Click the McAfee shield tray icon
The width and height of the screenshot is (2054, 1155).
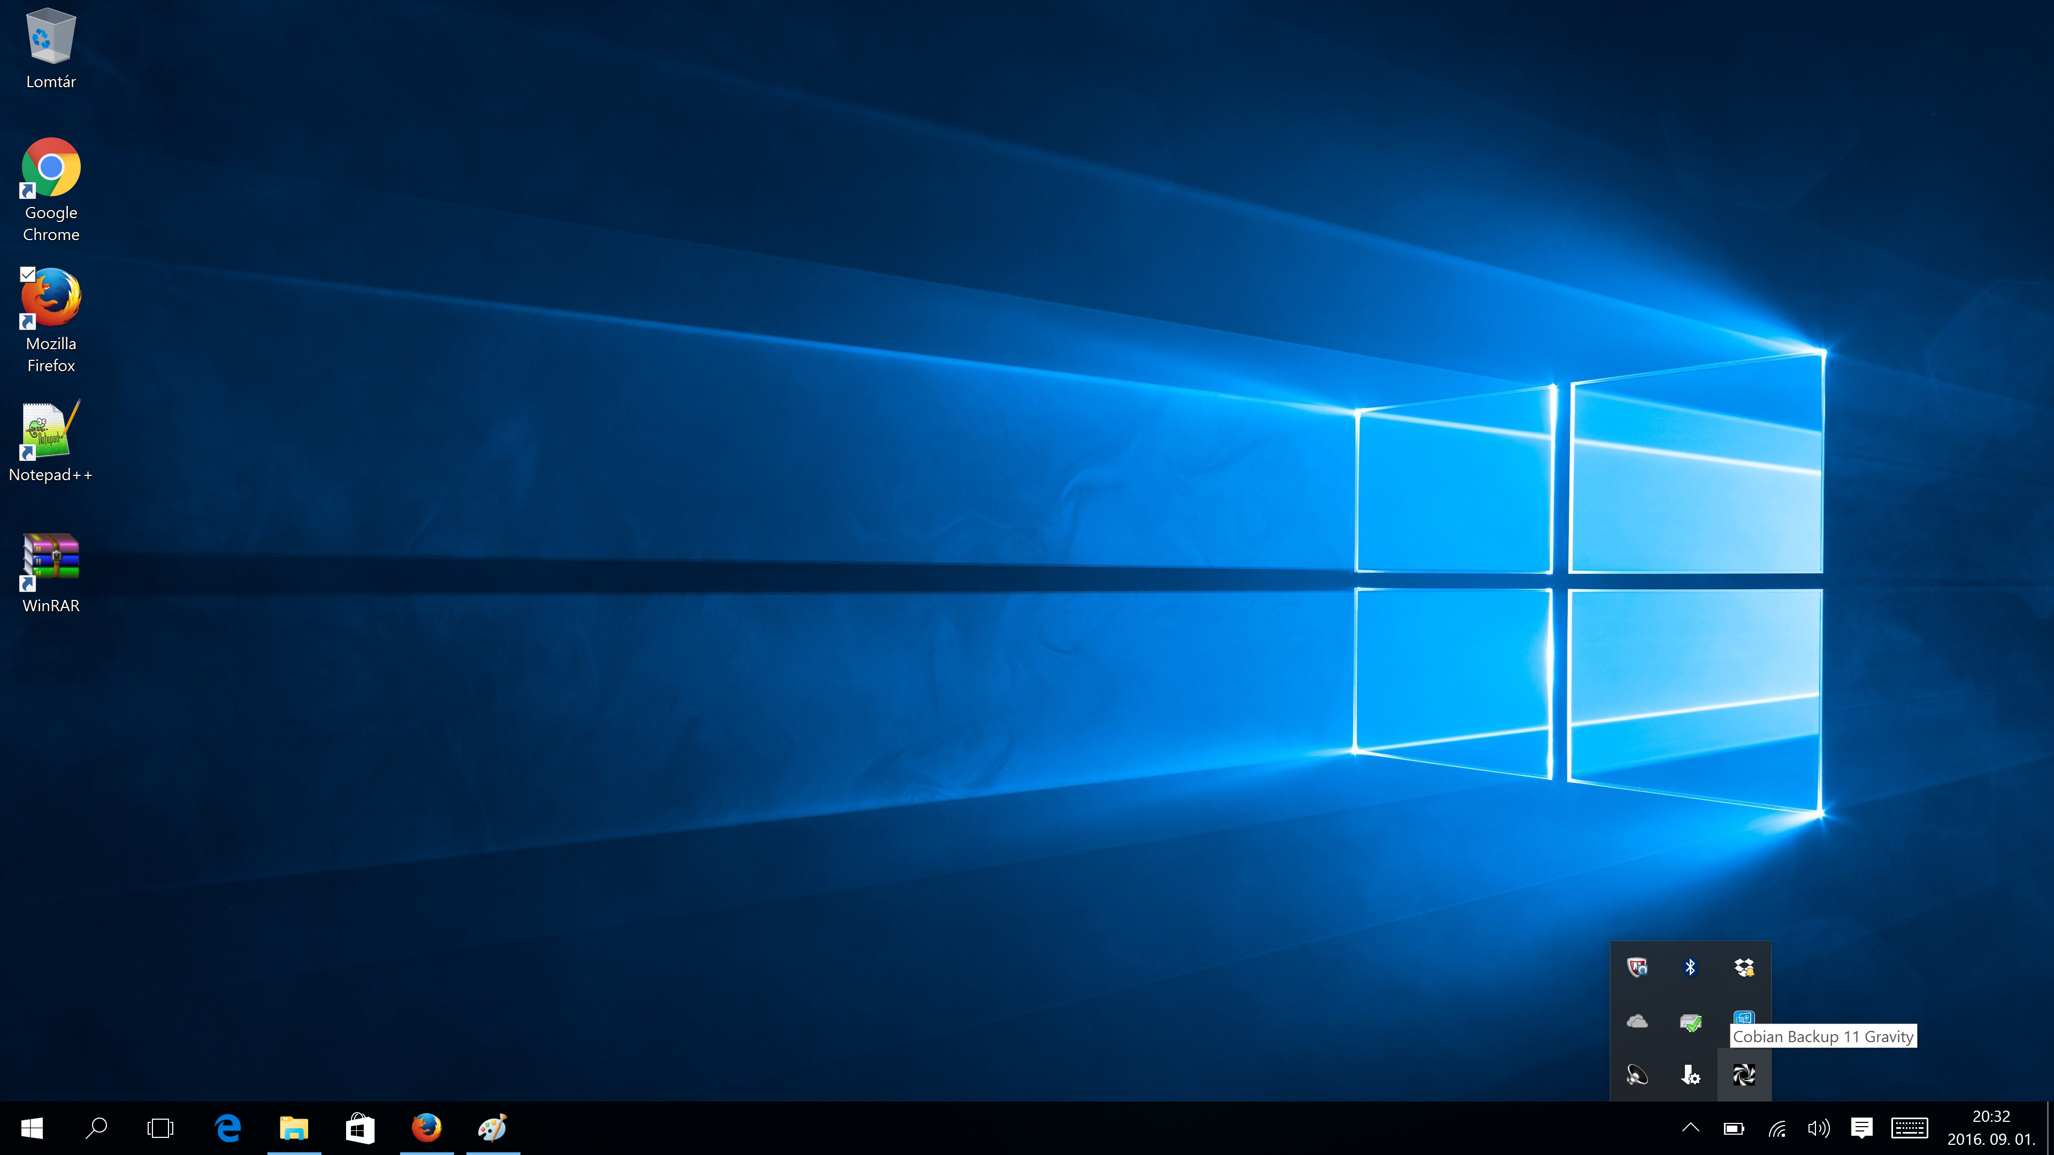click(1637, 967)
